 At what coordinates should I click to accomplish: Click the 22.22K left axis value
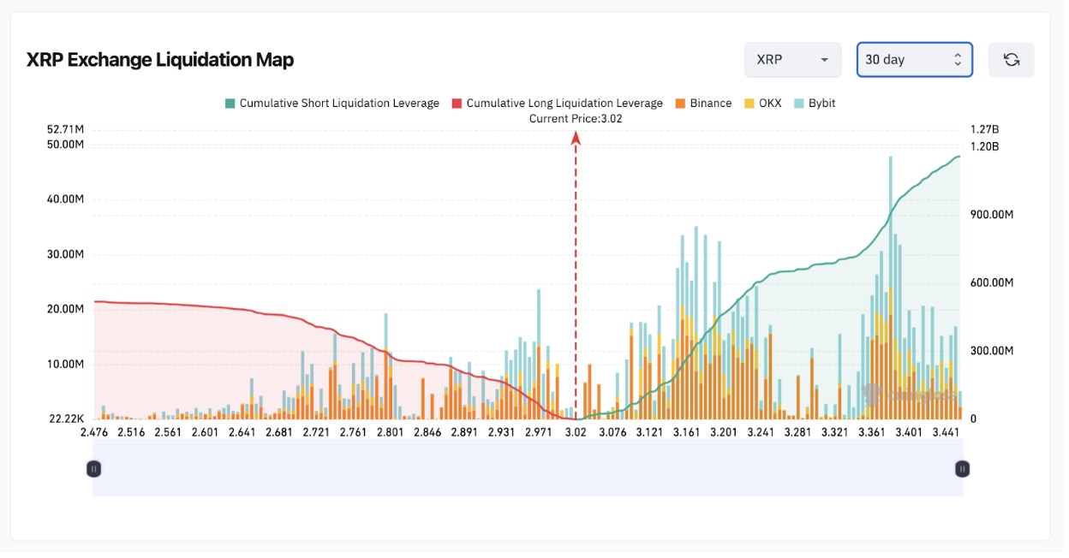pos(65,418)
